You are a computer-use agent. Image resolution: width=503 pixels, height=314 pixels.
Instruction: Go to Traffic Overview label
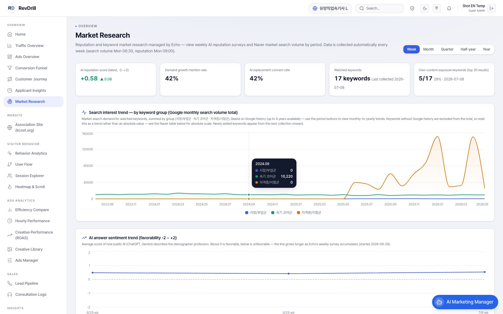[29, 45]
